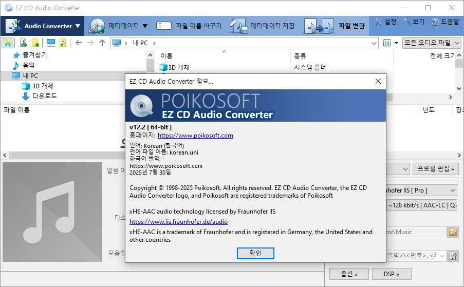Click file list scrollbar down arrow
The height and width of the screenshot is (287, 464).
[x=459, y=88]
